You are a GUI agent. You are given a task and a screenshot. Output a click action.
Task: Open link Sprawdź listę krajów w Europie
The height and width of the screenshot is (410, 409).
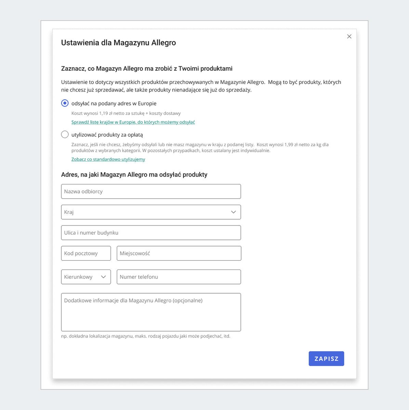pos(133,122)
